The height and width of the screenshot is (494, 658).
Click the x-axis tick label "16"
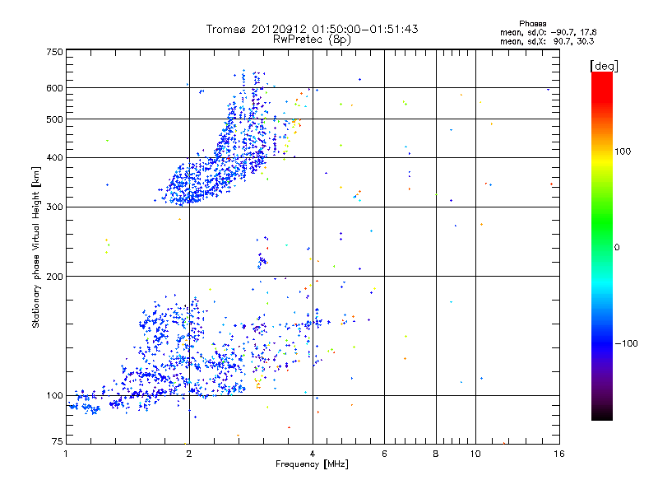[x=559, y=454]
